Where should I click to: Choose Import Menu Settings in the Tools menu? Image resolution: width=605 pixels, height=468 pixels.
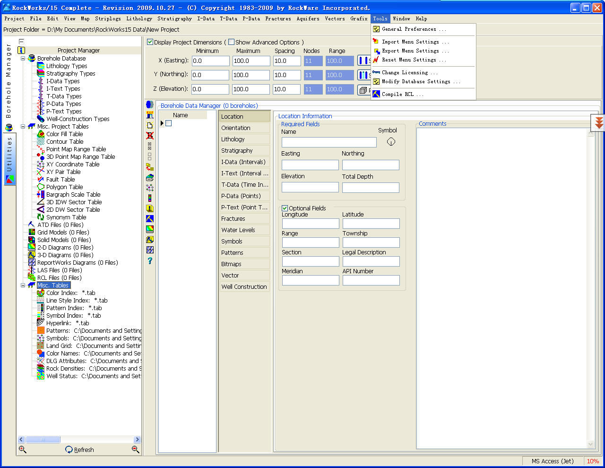423,42
